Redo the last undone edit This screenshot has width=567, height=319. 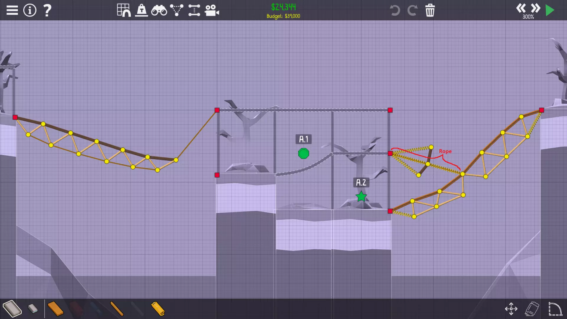(412, 10)
